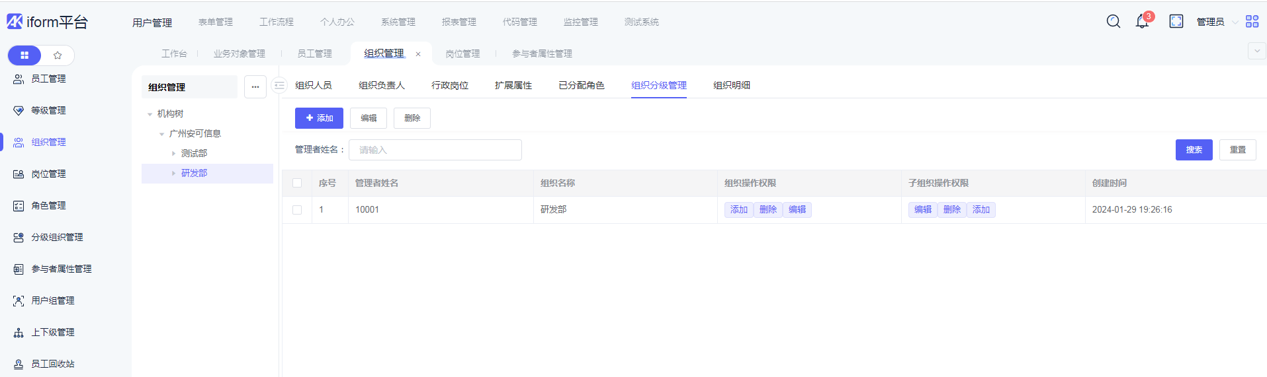Toggle fullscreen mode icon
This screenshot has width=1267, height=377.
click(1176, 22)
